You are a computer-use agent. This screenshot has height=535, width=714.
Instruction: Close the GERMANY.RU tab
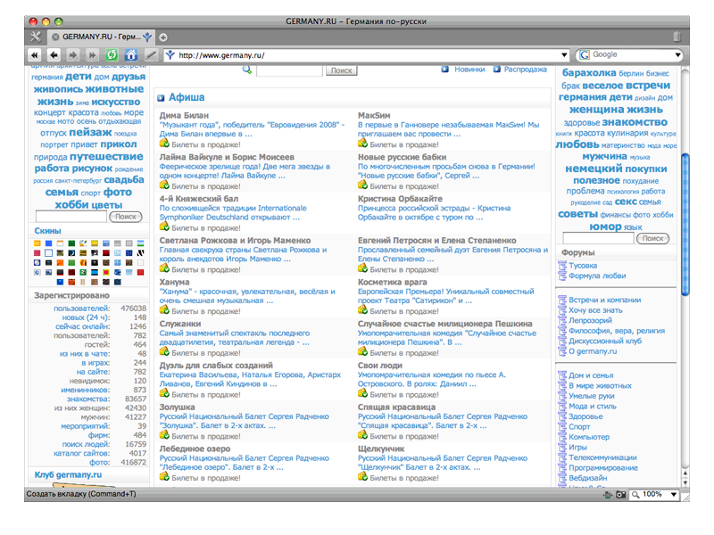click(55, 37)
